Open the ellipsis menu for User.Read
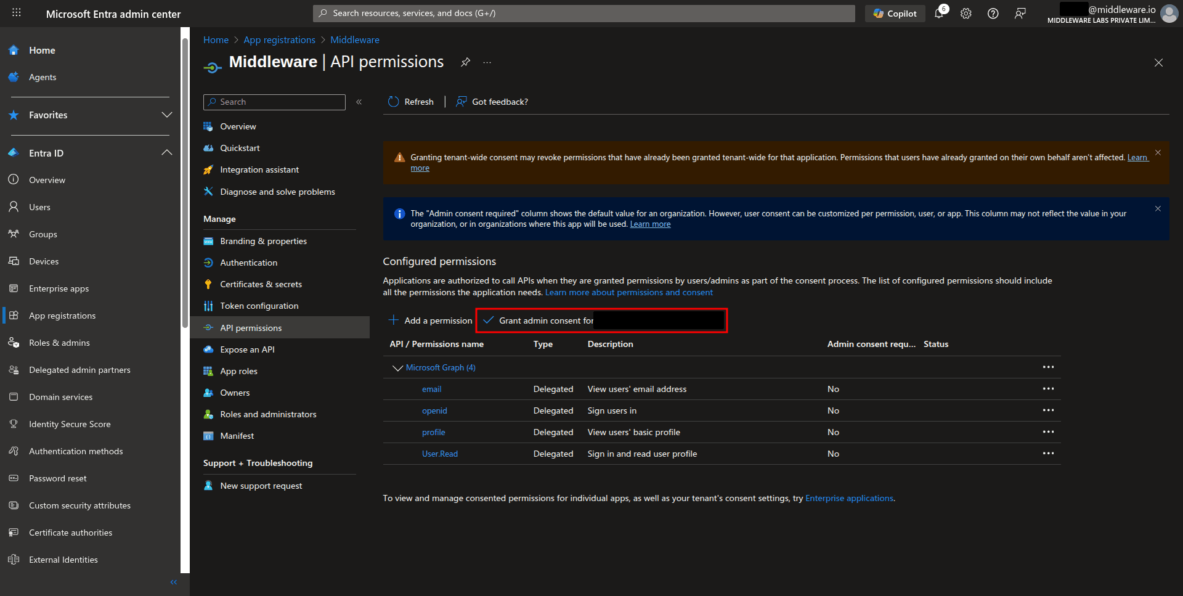The width and height of the screenshot is (1183, 596). coord(1049,454)
